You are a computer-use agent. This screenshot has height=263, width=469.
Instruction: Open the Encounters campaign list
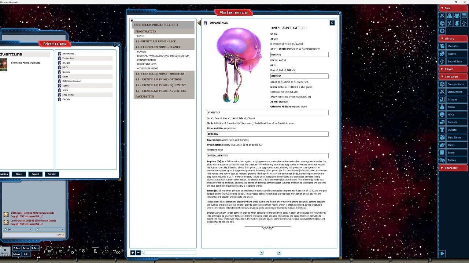tap(455, 91)
